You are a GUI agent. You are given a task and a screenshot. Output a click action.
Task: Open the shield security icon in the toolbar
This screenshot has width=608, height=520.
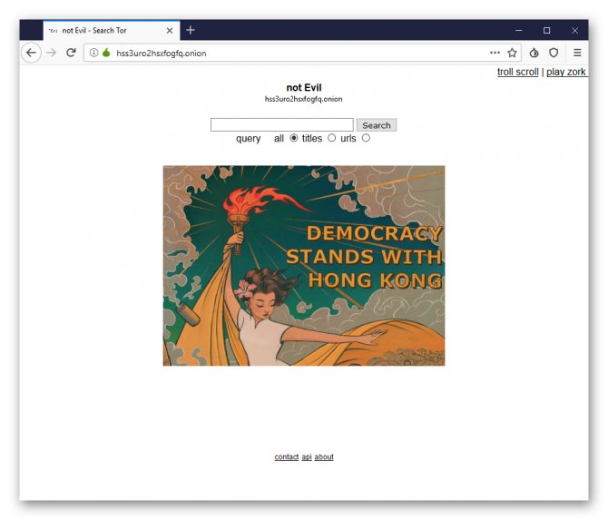(x=554, y=53)
